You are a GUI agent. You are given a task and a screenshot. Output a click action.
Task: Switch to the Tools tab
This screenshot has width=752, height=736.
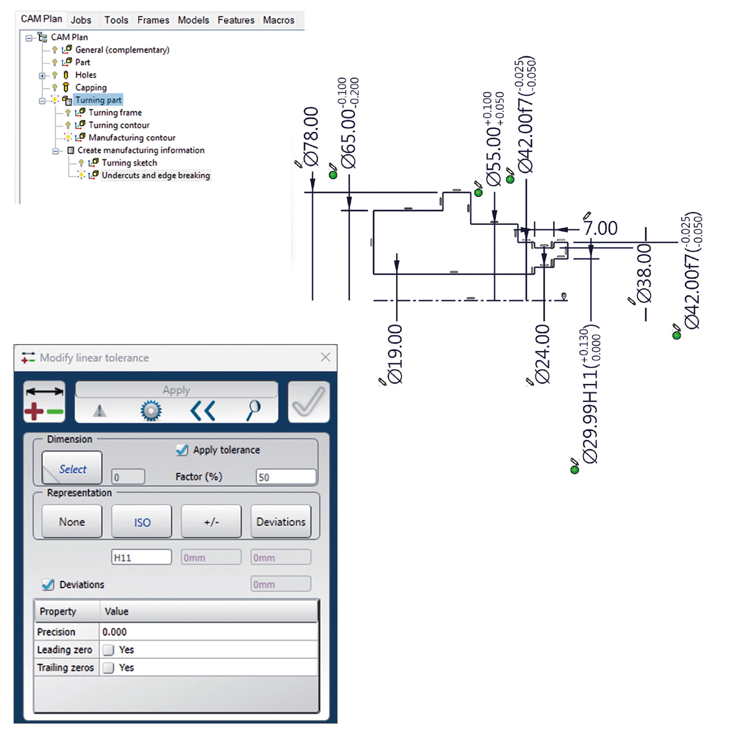tap(116, 20)
